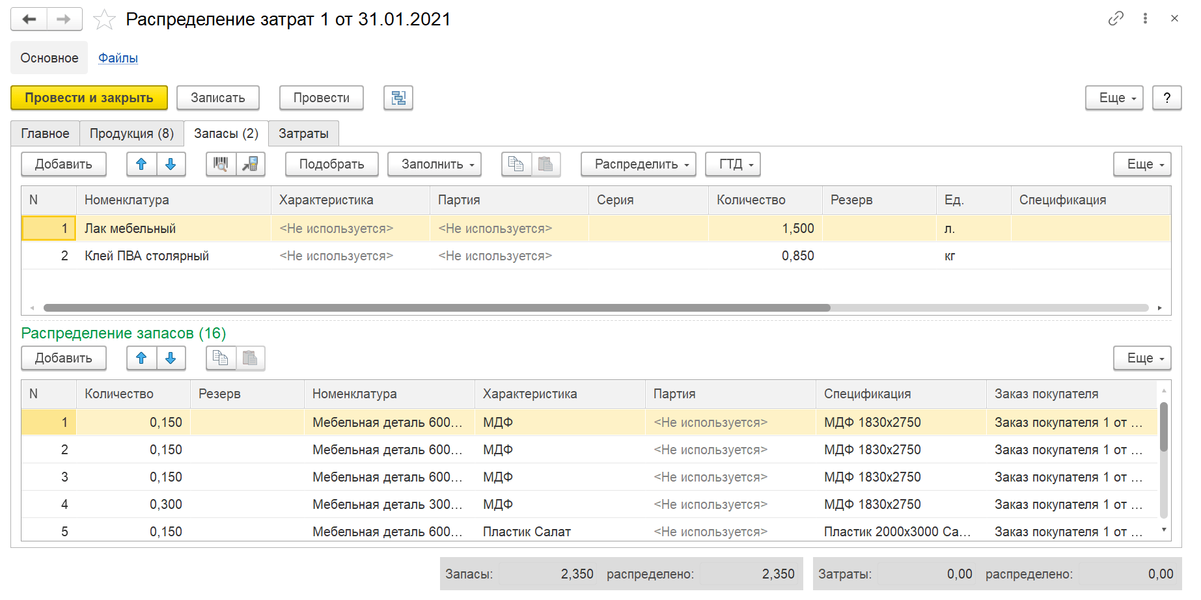The image size is (1201, 600).
Task: Switch to the Продукция (8) tab
Action: click(131, 133)
